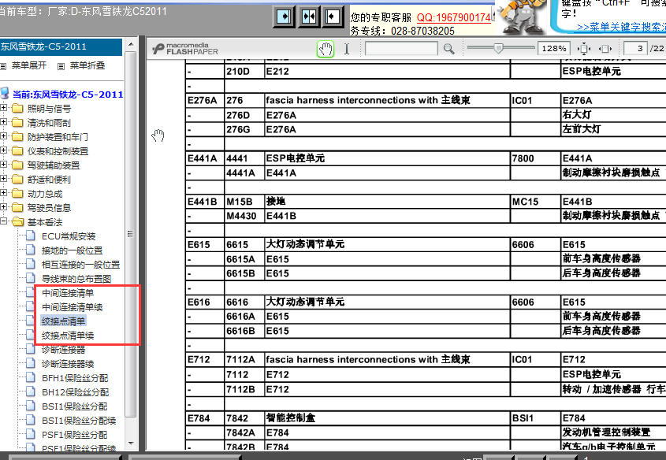This screenshot has width=666, height=460.
Task: Click the fit-to-width page icon
Action: click(605, 49)
